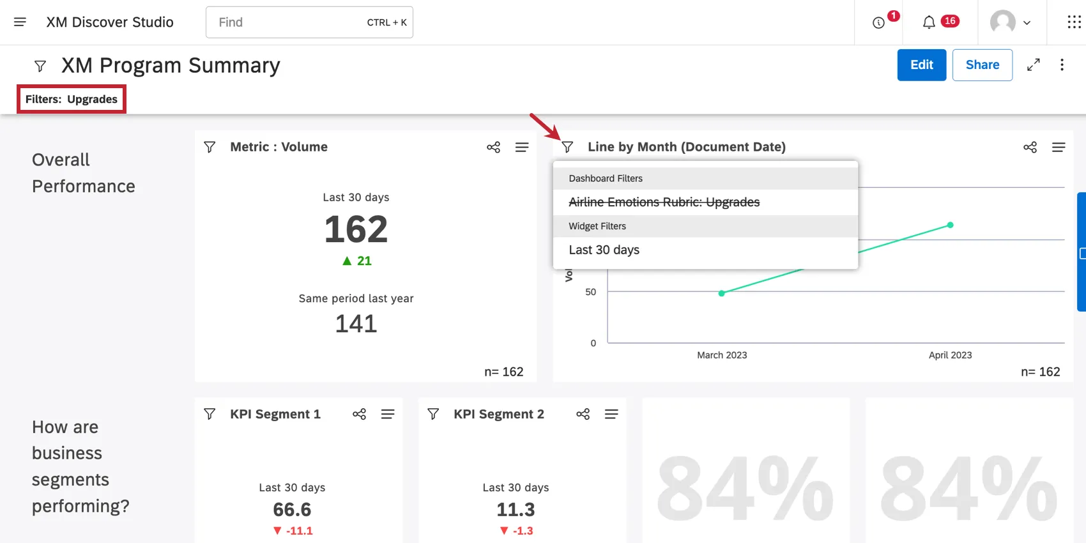Open the app switcher grid
The image size is (1086, 543).
pos(1074,22)
